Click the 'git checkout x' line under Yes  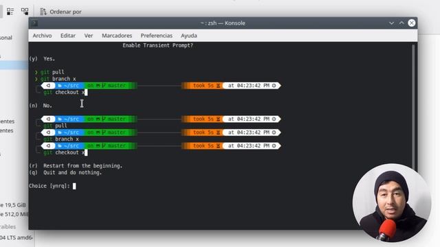click(65, 92)
